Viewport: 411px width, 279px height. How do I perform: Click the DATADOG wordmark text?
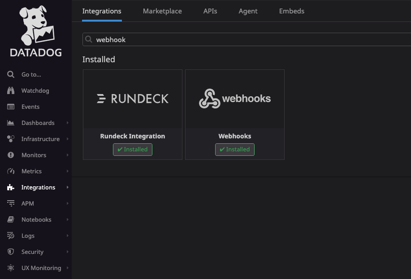[x=36, y=53]
